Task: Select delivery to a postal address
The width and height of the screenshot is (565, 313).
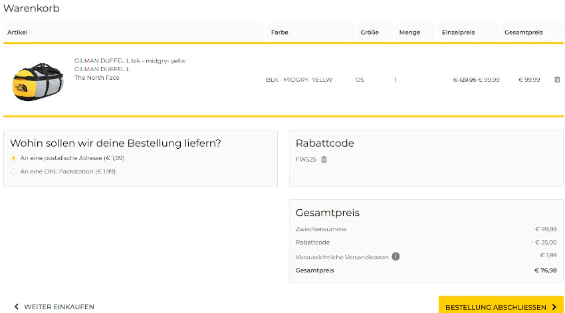Action: [13, 158]
